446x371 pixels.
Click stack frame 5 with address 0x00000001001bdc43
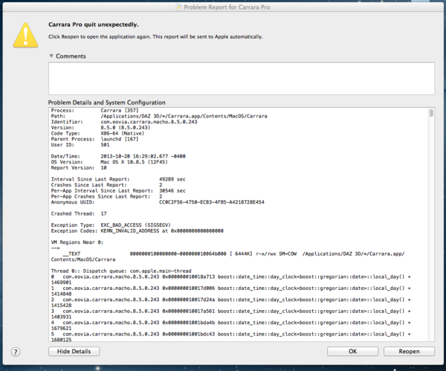[x=230, y=334]
